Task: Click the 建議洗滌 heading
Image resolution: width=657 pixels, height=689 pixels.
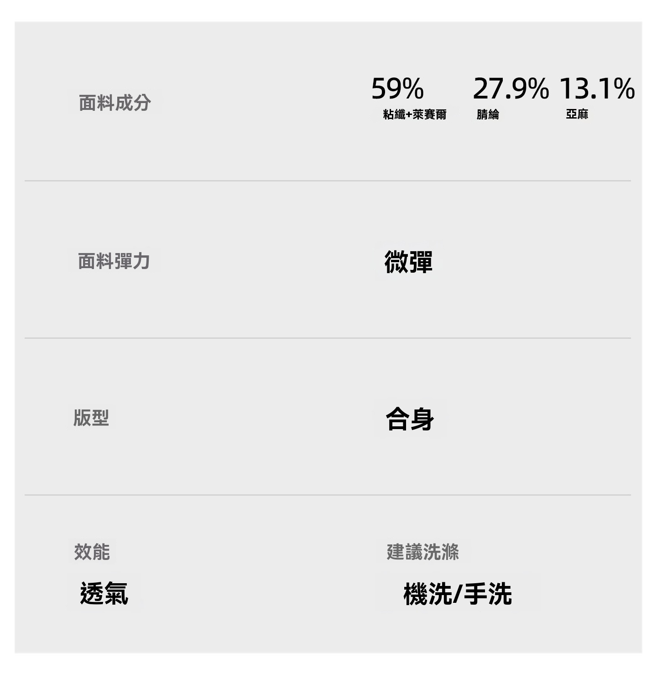Action: pos(422,552)
